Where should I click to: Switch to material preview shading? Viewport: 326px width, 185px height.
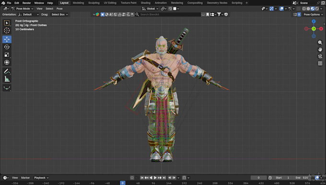point(313,9)
